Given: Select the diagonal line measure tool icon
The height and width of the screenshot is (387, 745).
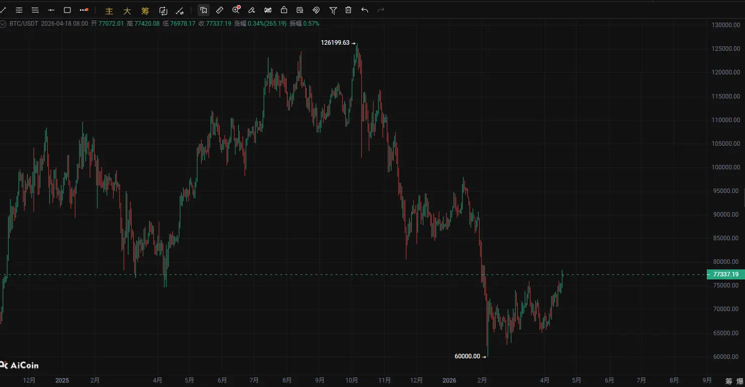Looking at the screenshot, I should coord(179,11).
